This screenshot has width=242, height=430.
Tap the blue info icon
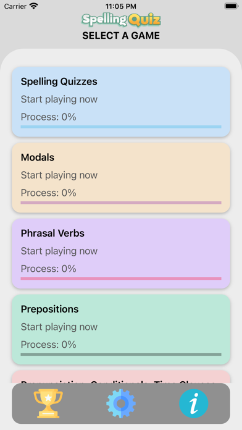(194, 403)
